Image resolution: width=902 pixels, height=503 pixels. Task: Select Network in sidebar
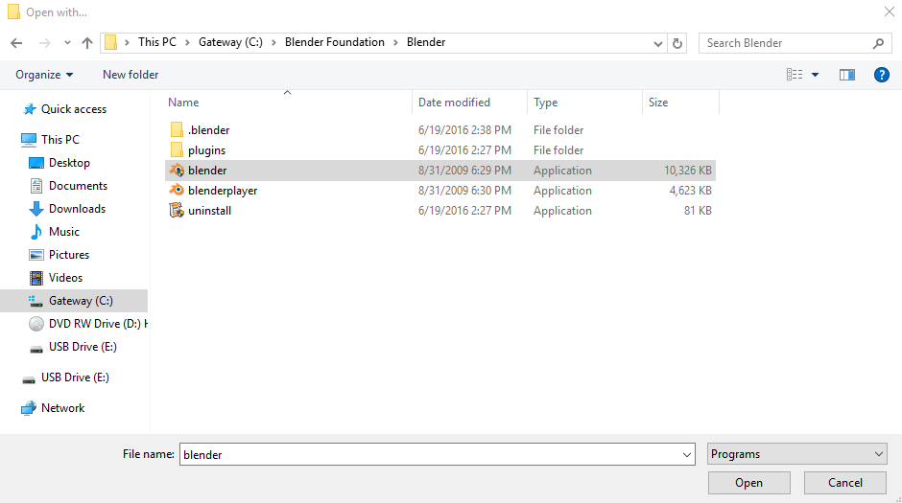(62, 408)
